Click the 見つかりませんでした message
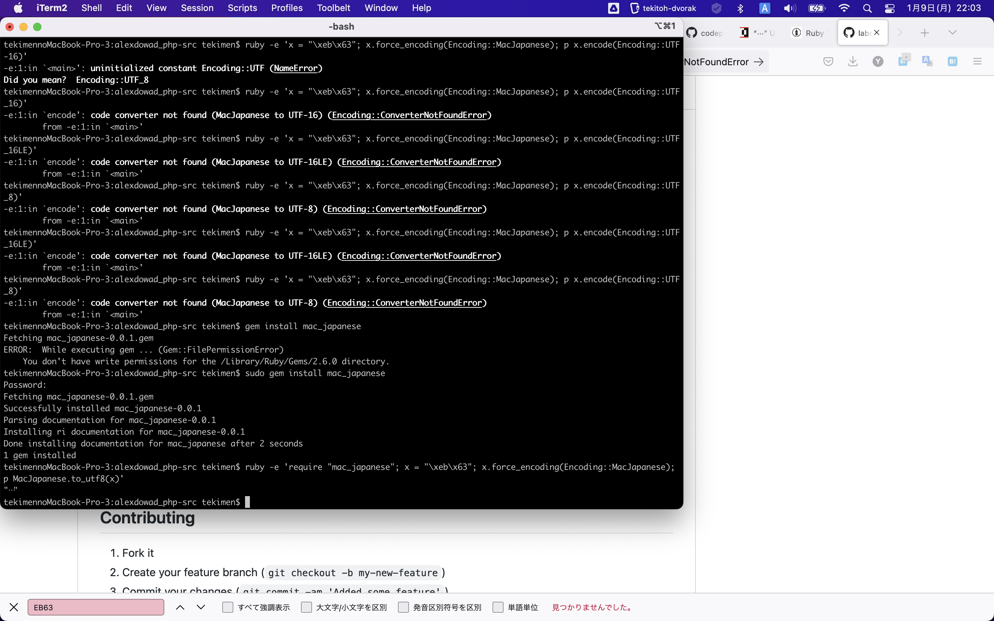The width and height of the screenshot is (994, 621). pyautogui.click(x=592, y=607)
